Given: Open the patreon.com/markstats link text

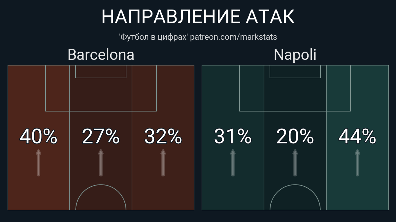Looking at the screenshot, I should point(234,37).
